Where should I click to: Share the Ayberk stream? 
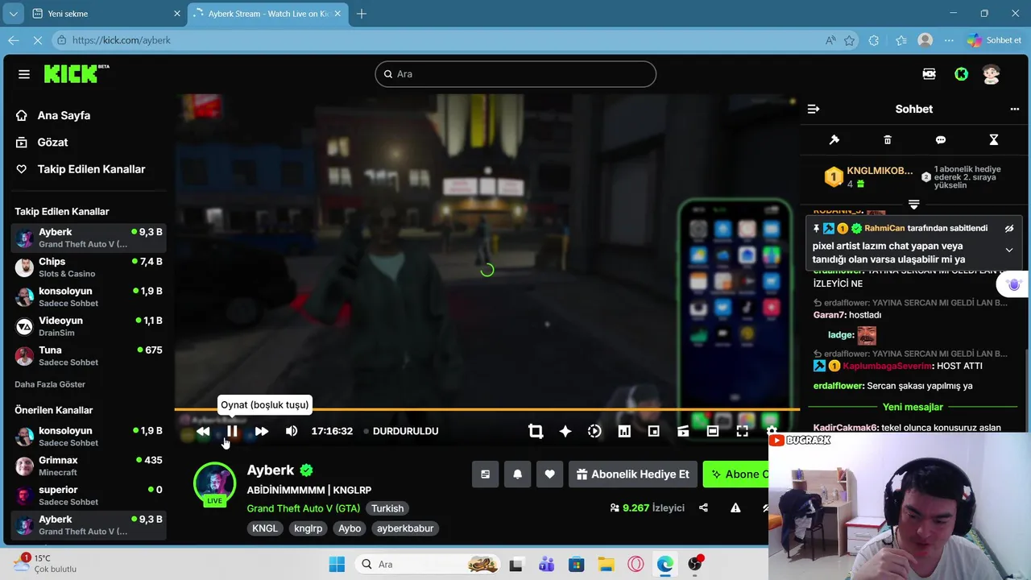pos(704,507)
